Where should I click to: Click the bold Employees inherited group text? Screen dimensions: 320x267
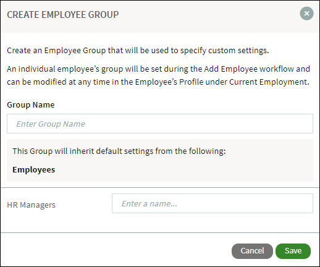(34, 170)
